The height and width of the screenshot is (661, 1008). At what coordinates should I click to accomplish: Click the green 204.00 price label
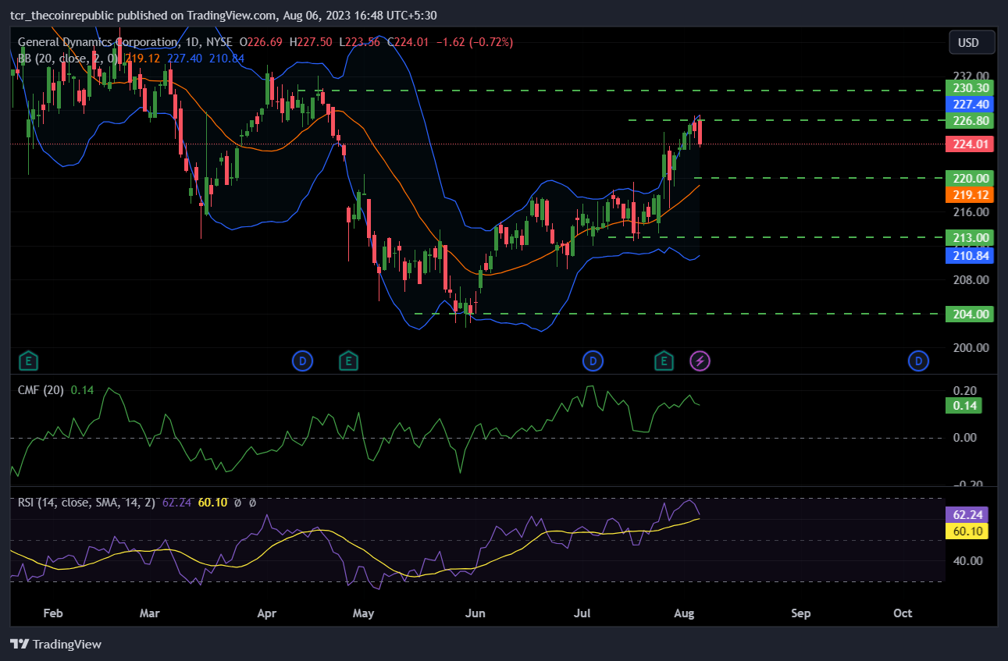coord(969,314)
